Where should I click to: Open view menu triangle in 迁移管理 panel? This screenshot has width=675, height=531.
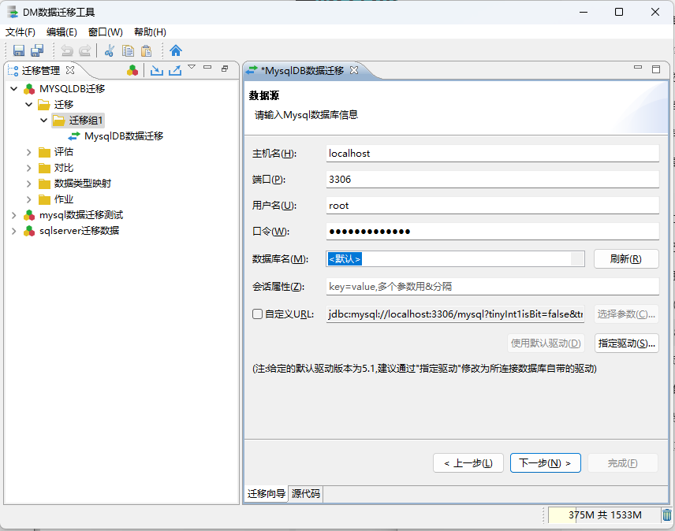tap(192, 67)
